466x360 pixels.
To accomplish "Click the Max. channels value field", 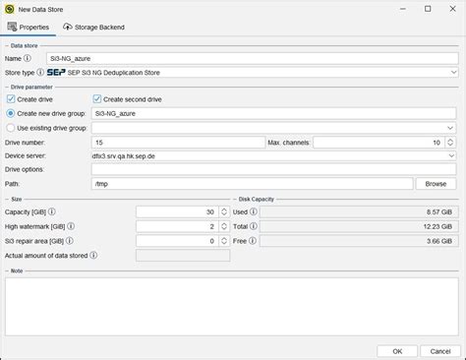I will (x=379, y=143).
